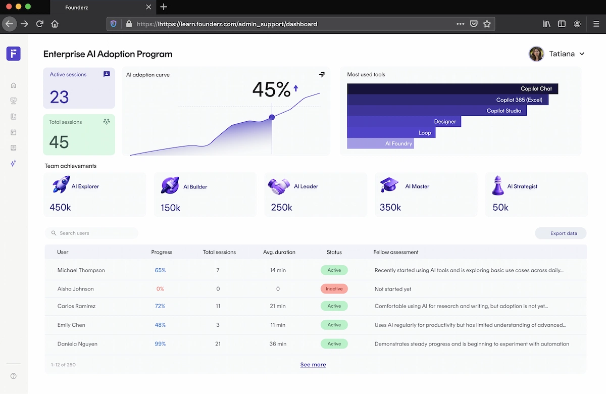The width and height of the screenshot is (606, 394).
Task: Click the Export data button
Action: pyautogui.click(x=561, y=233)
